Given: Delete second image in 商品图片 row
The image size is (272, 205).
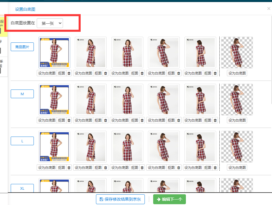Looking at the screenshot, I should click(106, 73).
